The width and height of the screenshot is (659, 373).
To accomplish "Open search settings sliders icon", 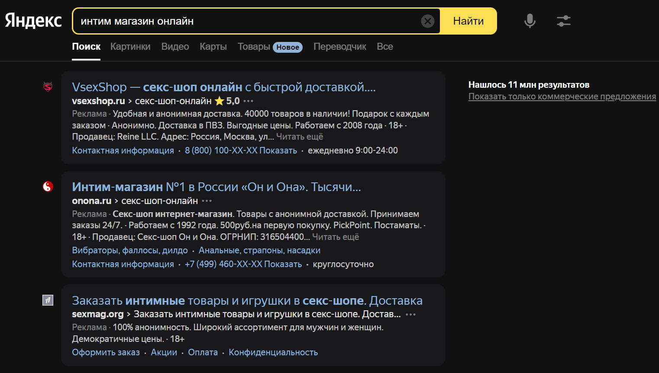I will pyautogui.click(x=563, y=21).
